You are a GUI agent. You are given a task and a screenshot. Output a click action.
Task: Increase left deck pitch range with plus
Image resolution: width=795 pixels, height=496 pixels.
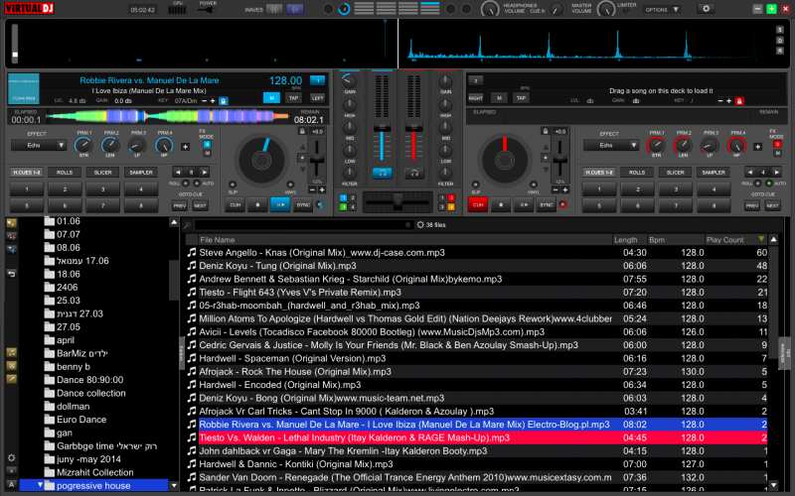(322, 189)
